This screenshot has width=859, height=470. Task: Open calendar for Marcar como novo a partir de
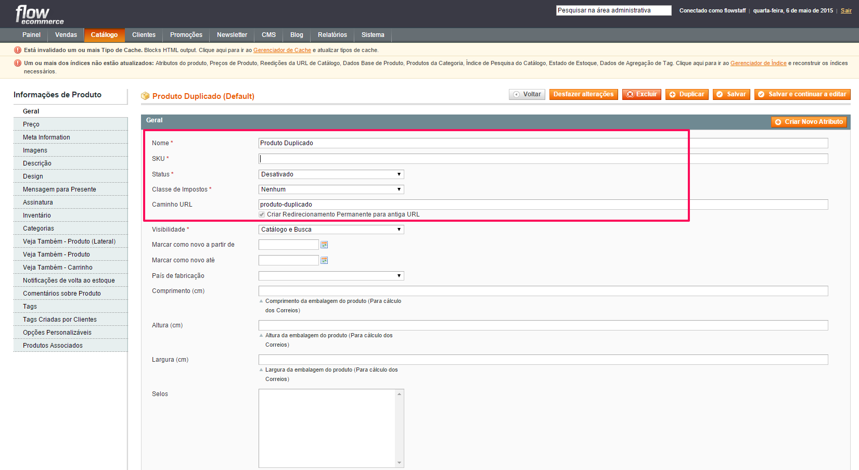324,245
